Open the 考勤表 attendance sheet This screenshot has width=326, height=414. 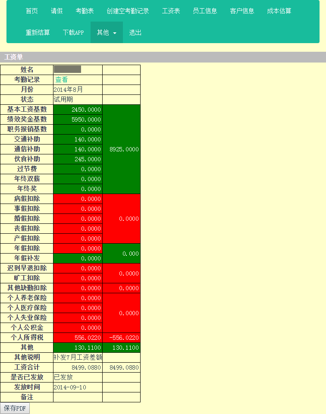pyautogui.click(x=85, y=11)
